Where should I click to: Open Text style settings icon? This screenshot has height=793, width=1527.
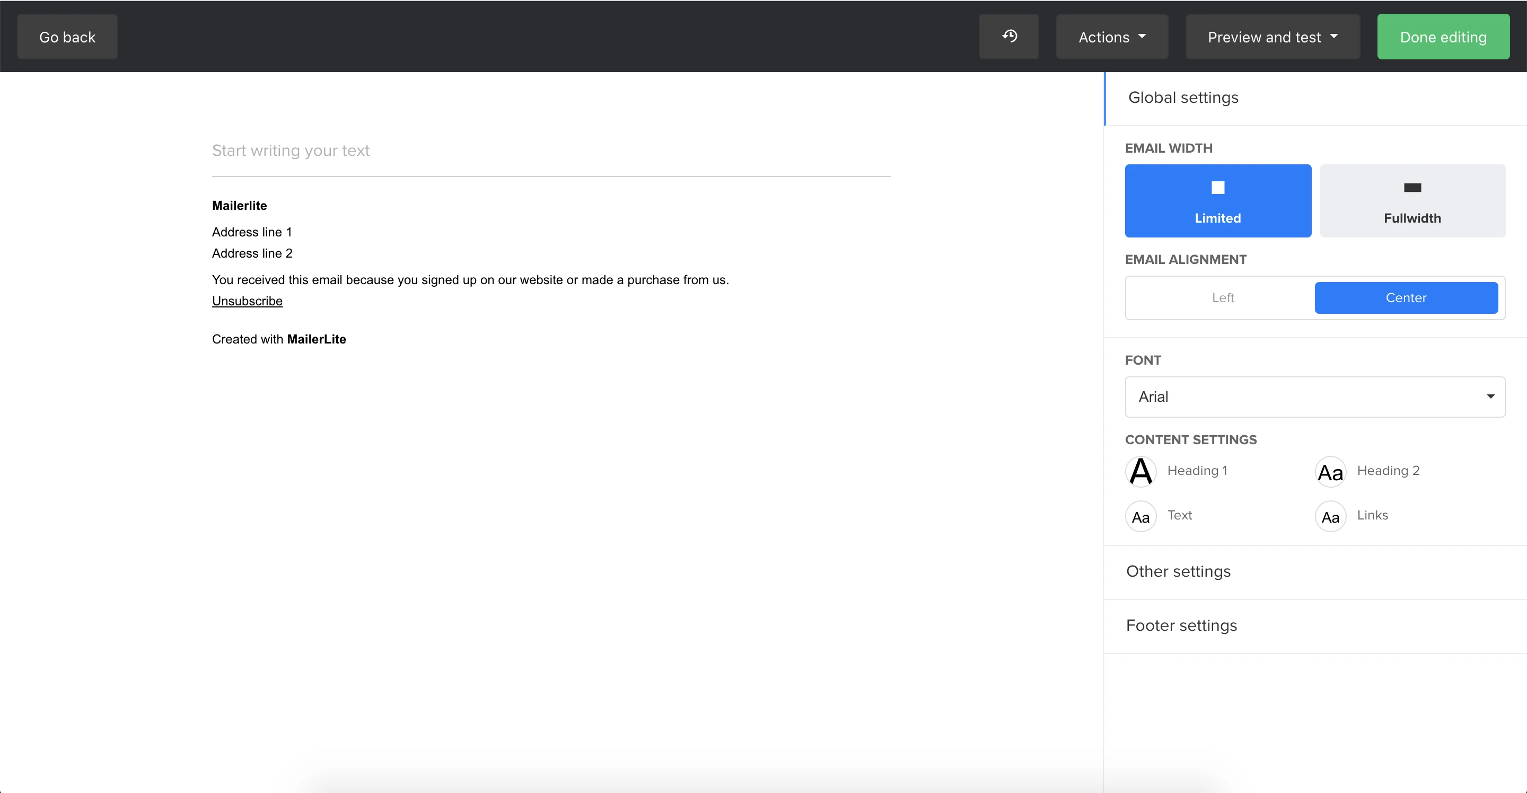(x=1140, y=516)
